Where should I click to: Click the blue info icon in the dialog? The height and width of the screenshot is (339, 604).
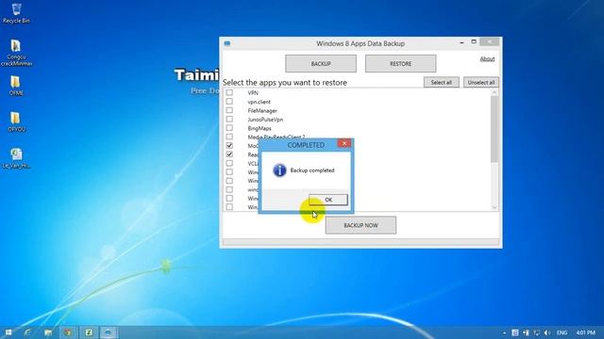coord(279,170)
